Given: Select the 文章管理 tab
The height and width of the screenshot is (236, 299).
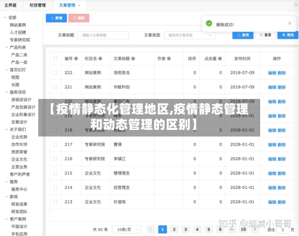Looking at the screenshot, I should coord(67,5).
